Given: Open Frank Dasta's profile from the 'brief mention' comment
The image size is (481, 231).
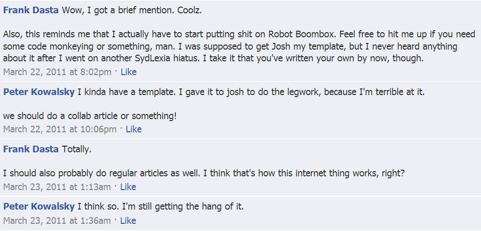Looking at the screenshot, I should [31, 10].
